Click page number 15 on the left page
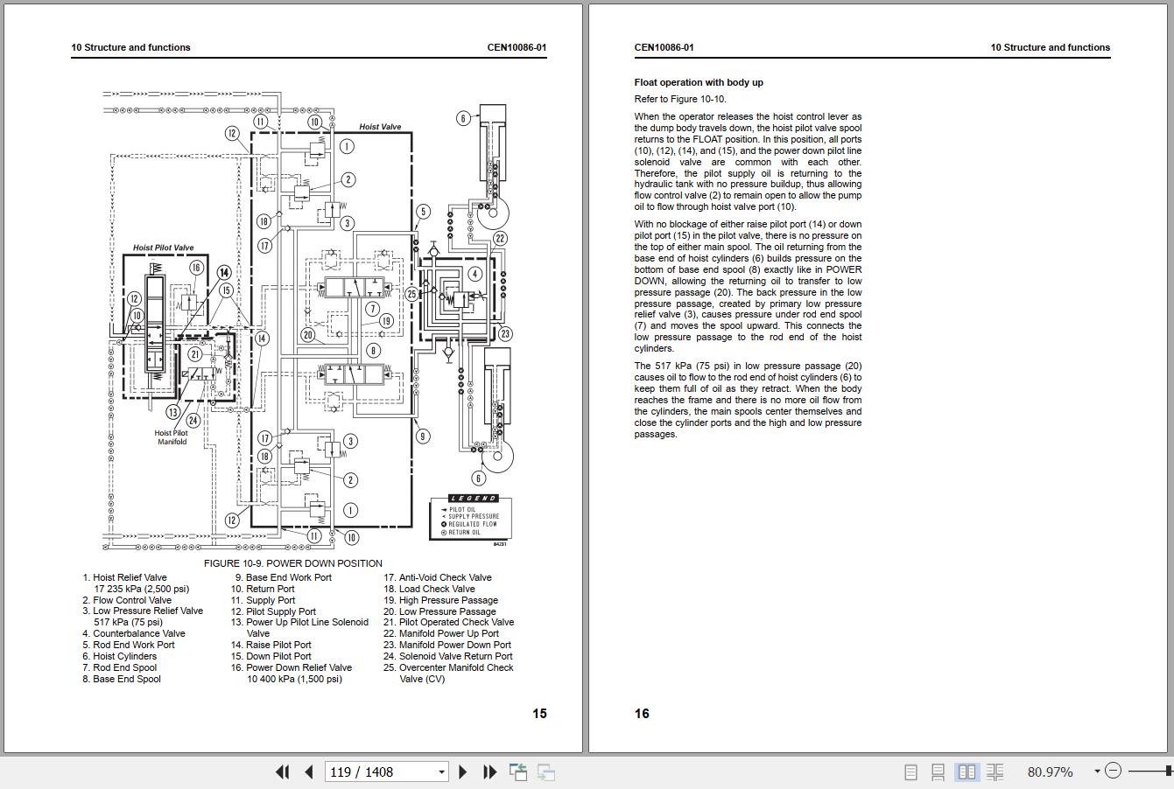Image resolution: width=1174 pixels, height=789 pixels. [539, 714]
